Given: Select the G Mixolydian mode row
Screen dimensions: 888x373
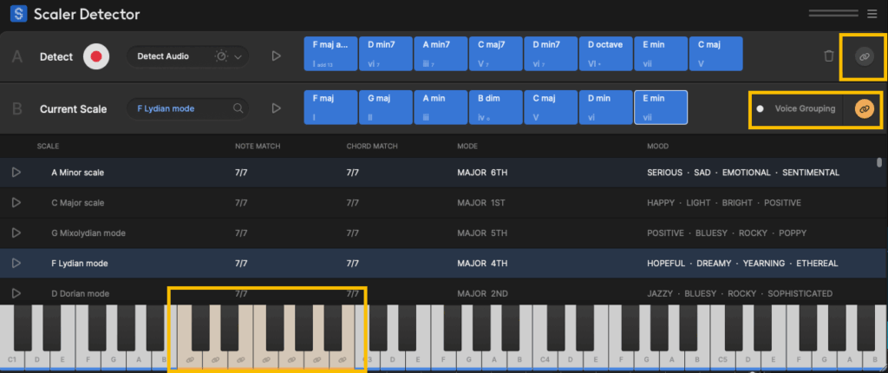Looking at the screenshot, I should click(88, 232).
